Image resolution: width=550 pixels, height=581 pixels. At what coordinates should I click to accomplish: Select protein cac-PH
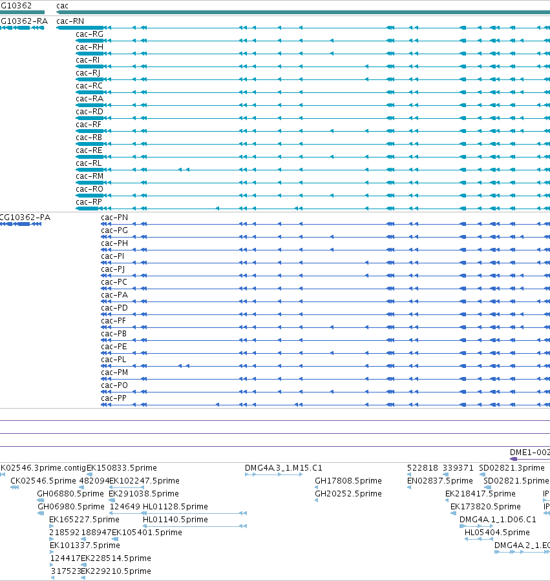(x=114, y=243)
